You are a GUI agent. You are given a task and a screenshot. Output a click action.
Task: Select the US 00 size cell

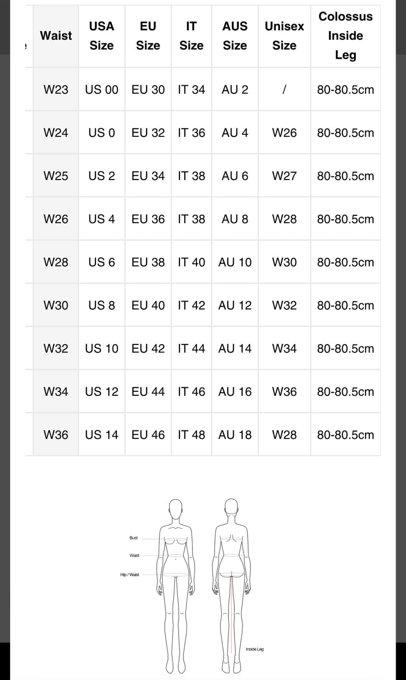[x=101, y=89]
